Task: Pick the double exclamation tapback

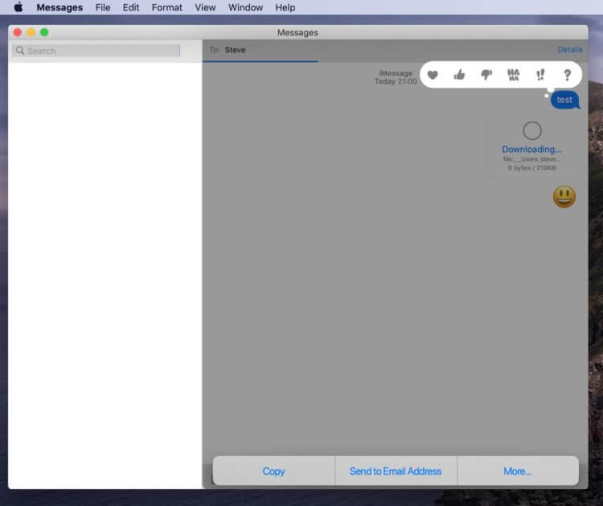Action: point(540,75)
